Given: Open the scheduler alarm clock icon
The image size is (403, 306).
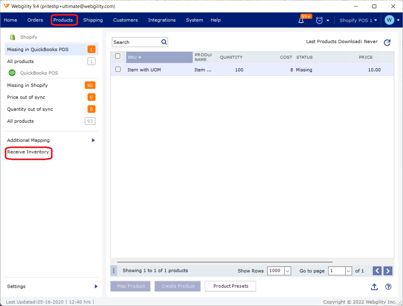Looking at the screenshot, I should point(319,20).
